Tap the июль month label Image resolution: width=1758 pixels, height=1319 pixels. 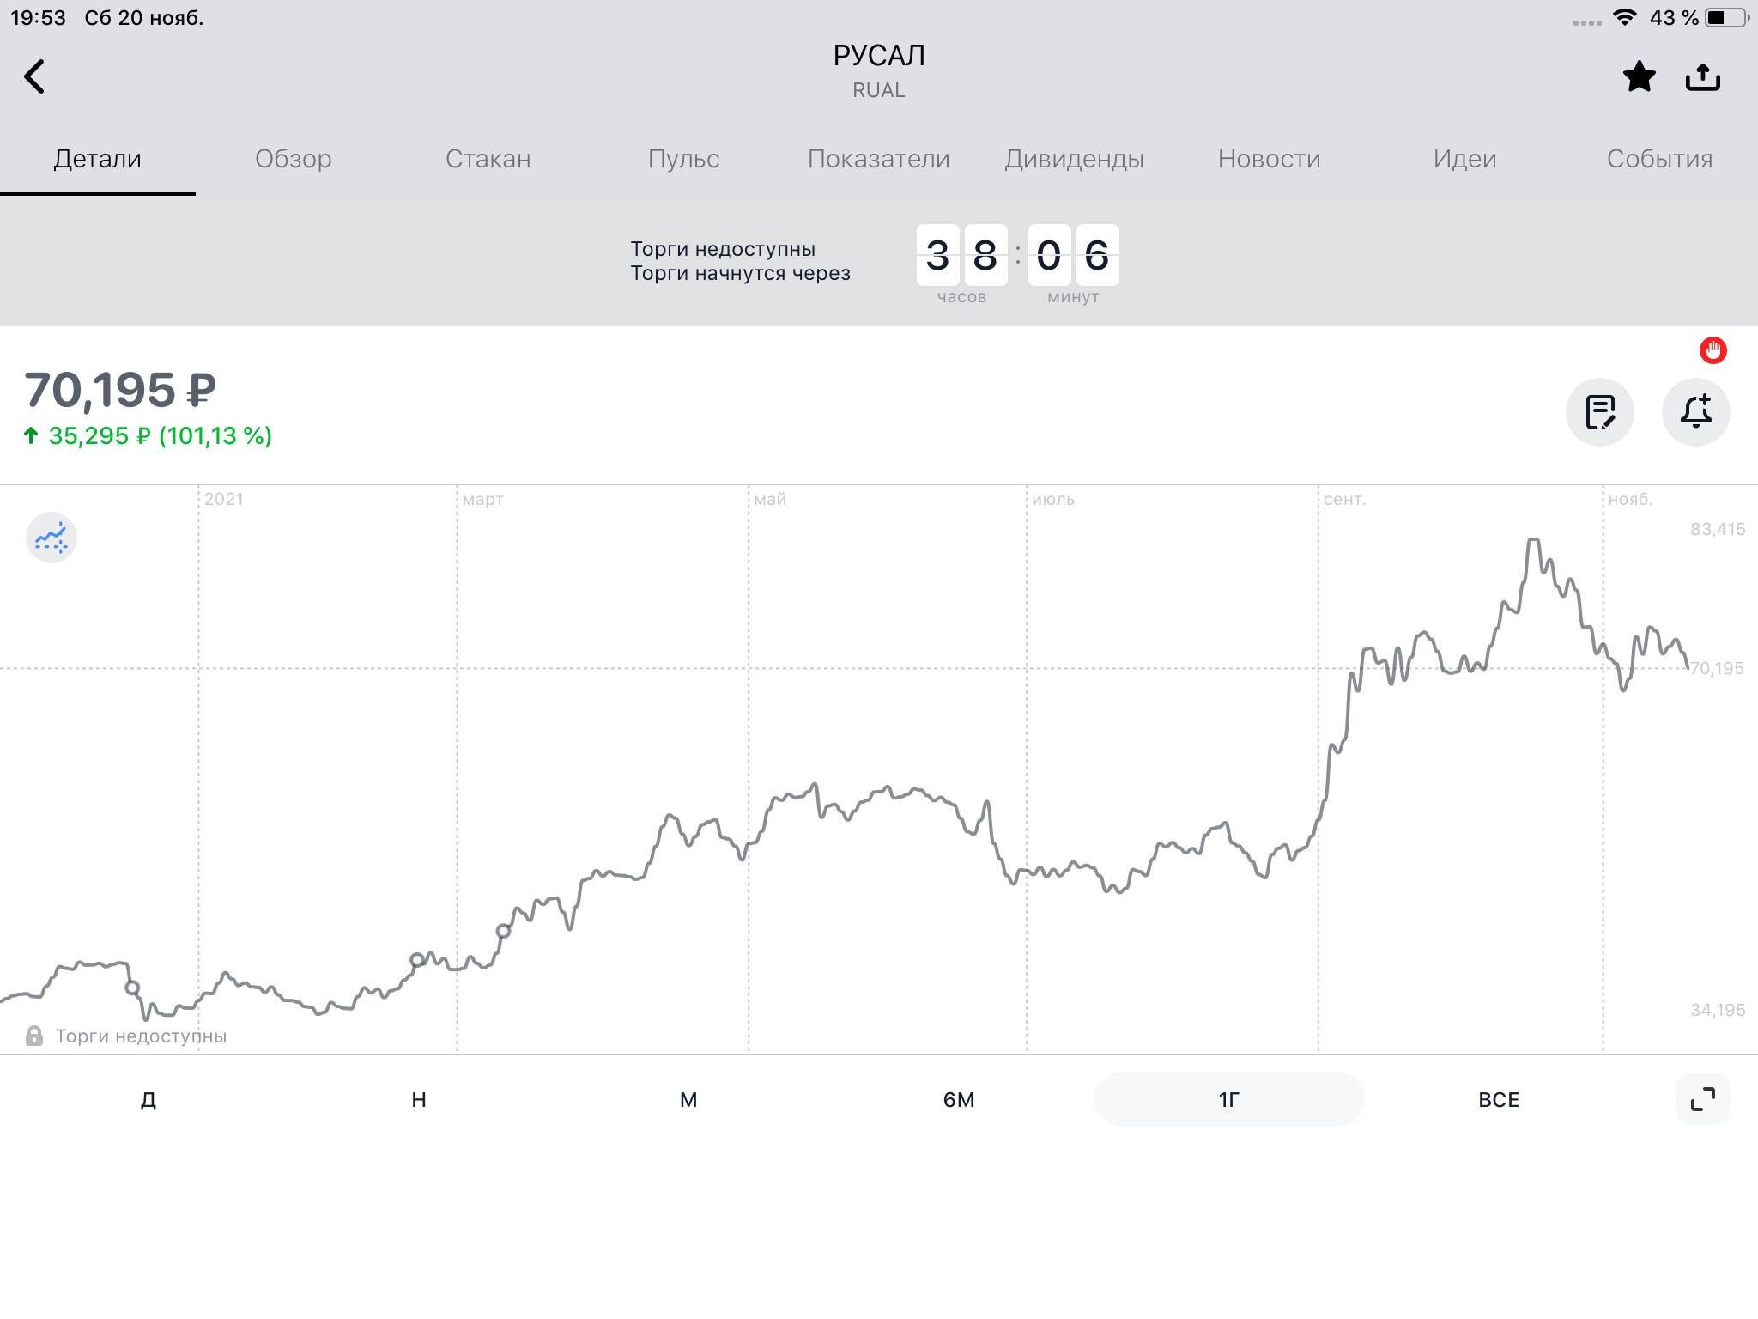pos(1053,499)
